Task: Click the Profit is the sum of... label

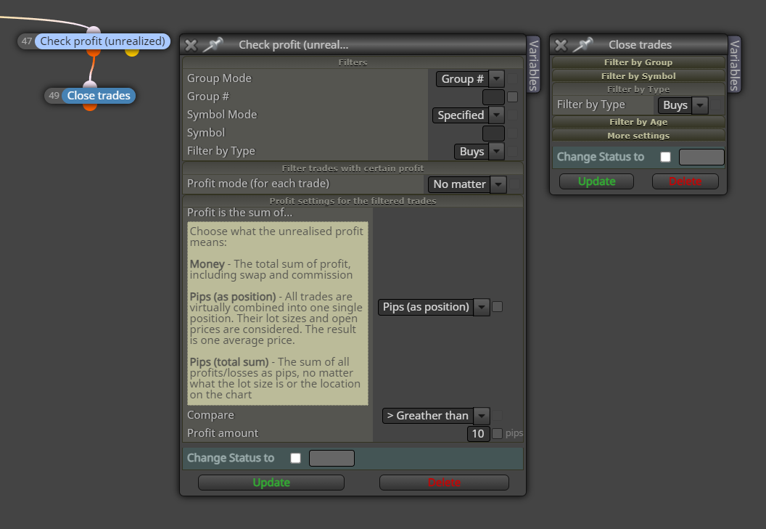Action: (x=239, y=213)
